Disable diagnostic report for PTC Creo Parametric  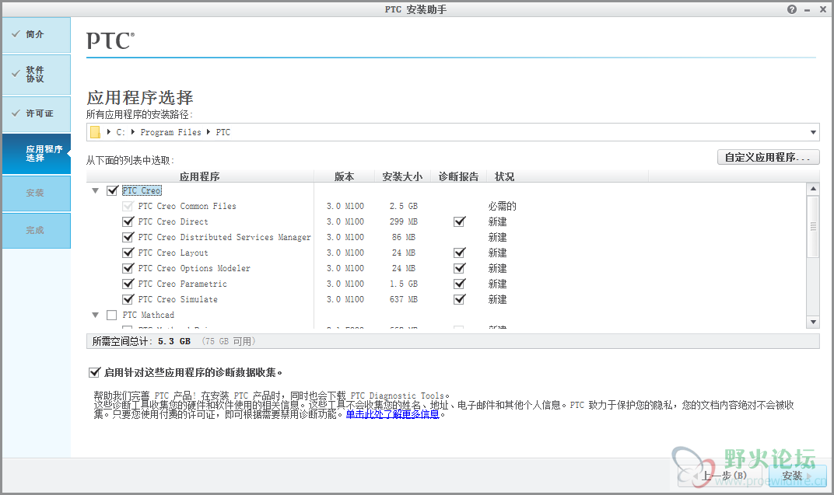(x=460, y=284)
